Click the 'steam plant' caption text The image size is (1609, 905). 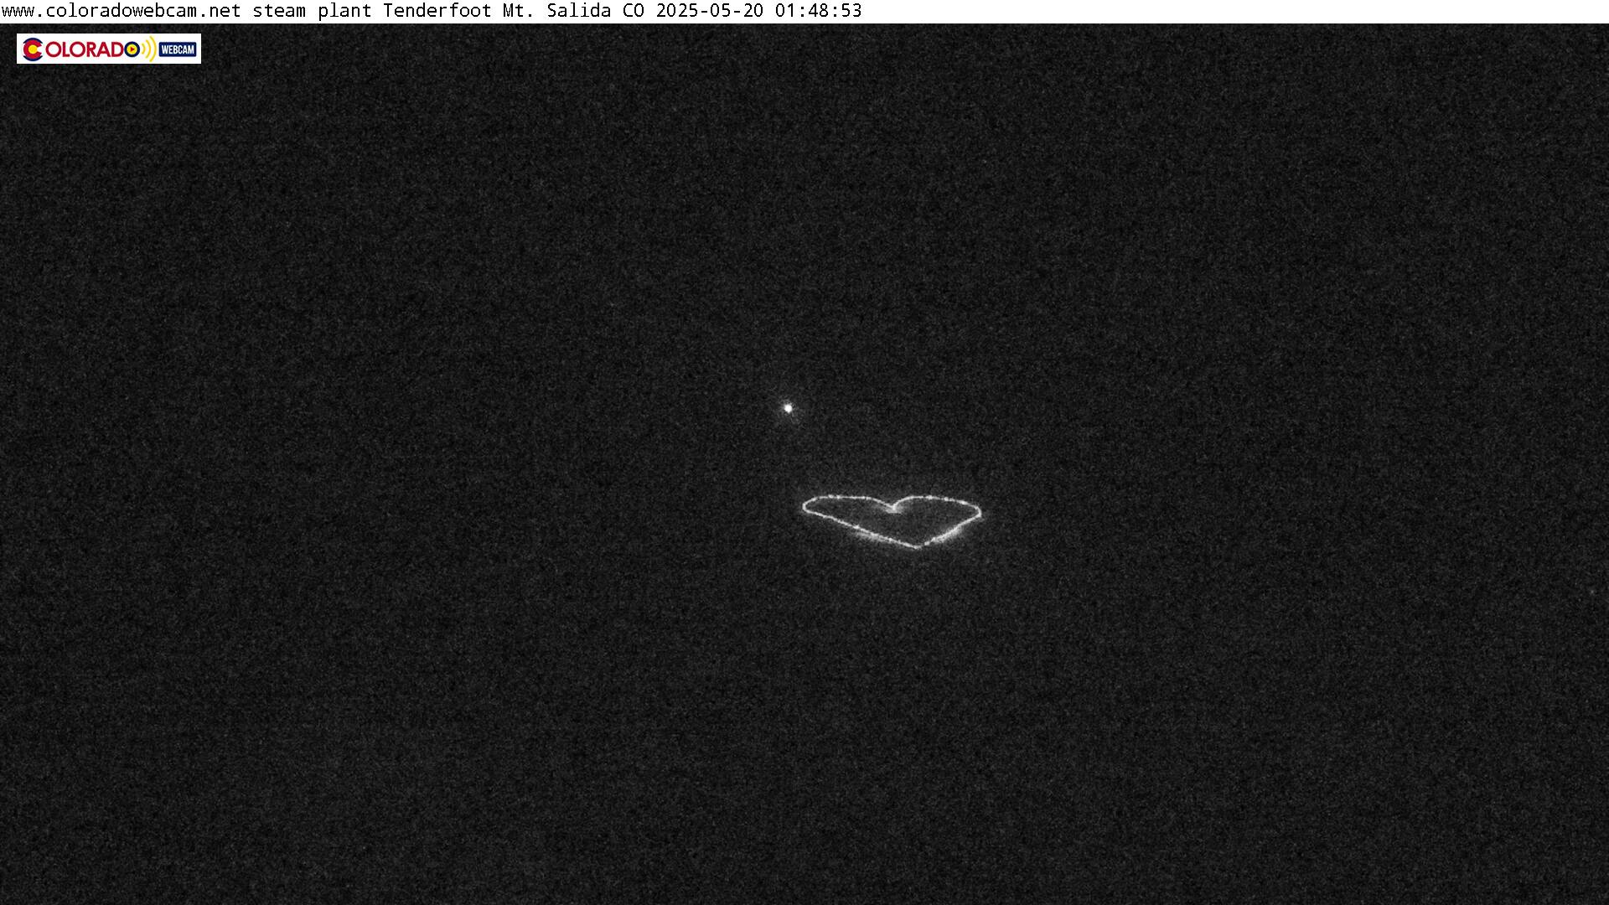[312, 11]
